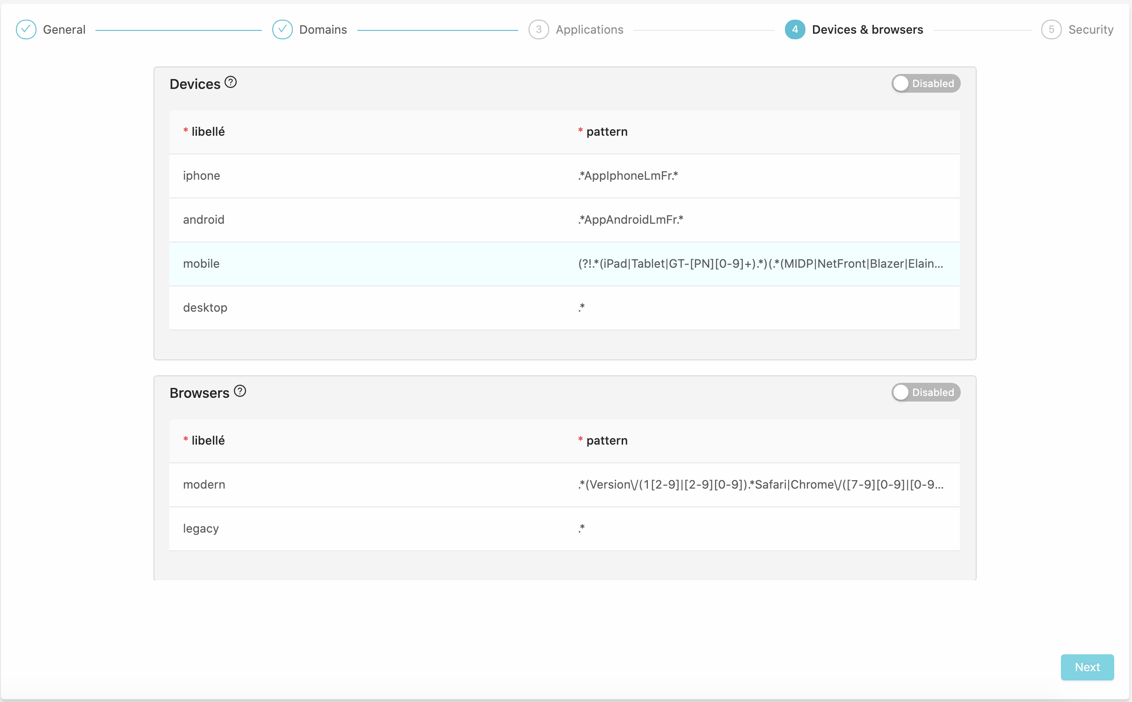This screenshot has height=702, width=1132.
Task: Click the desktop pattern field
Action: click(760, 307)
